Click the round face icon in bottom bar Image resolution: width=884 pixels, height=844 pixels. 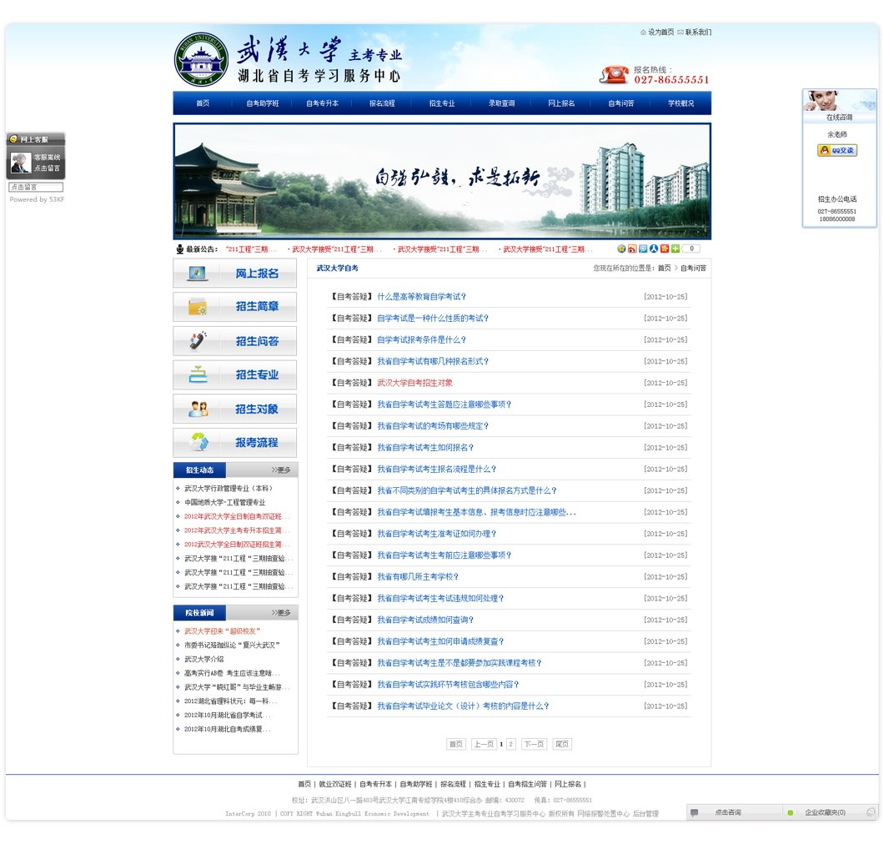(871, 812)
